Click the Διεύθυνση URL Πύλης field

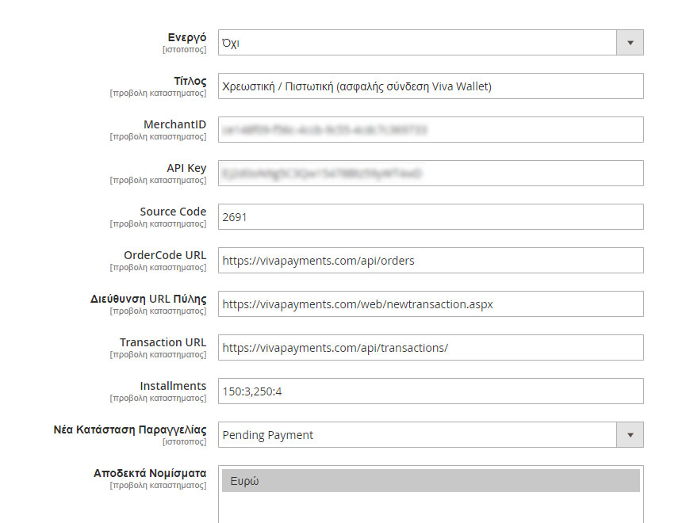[431, 303]
